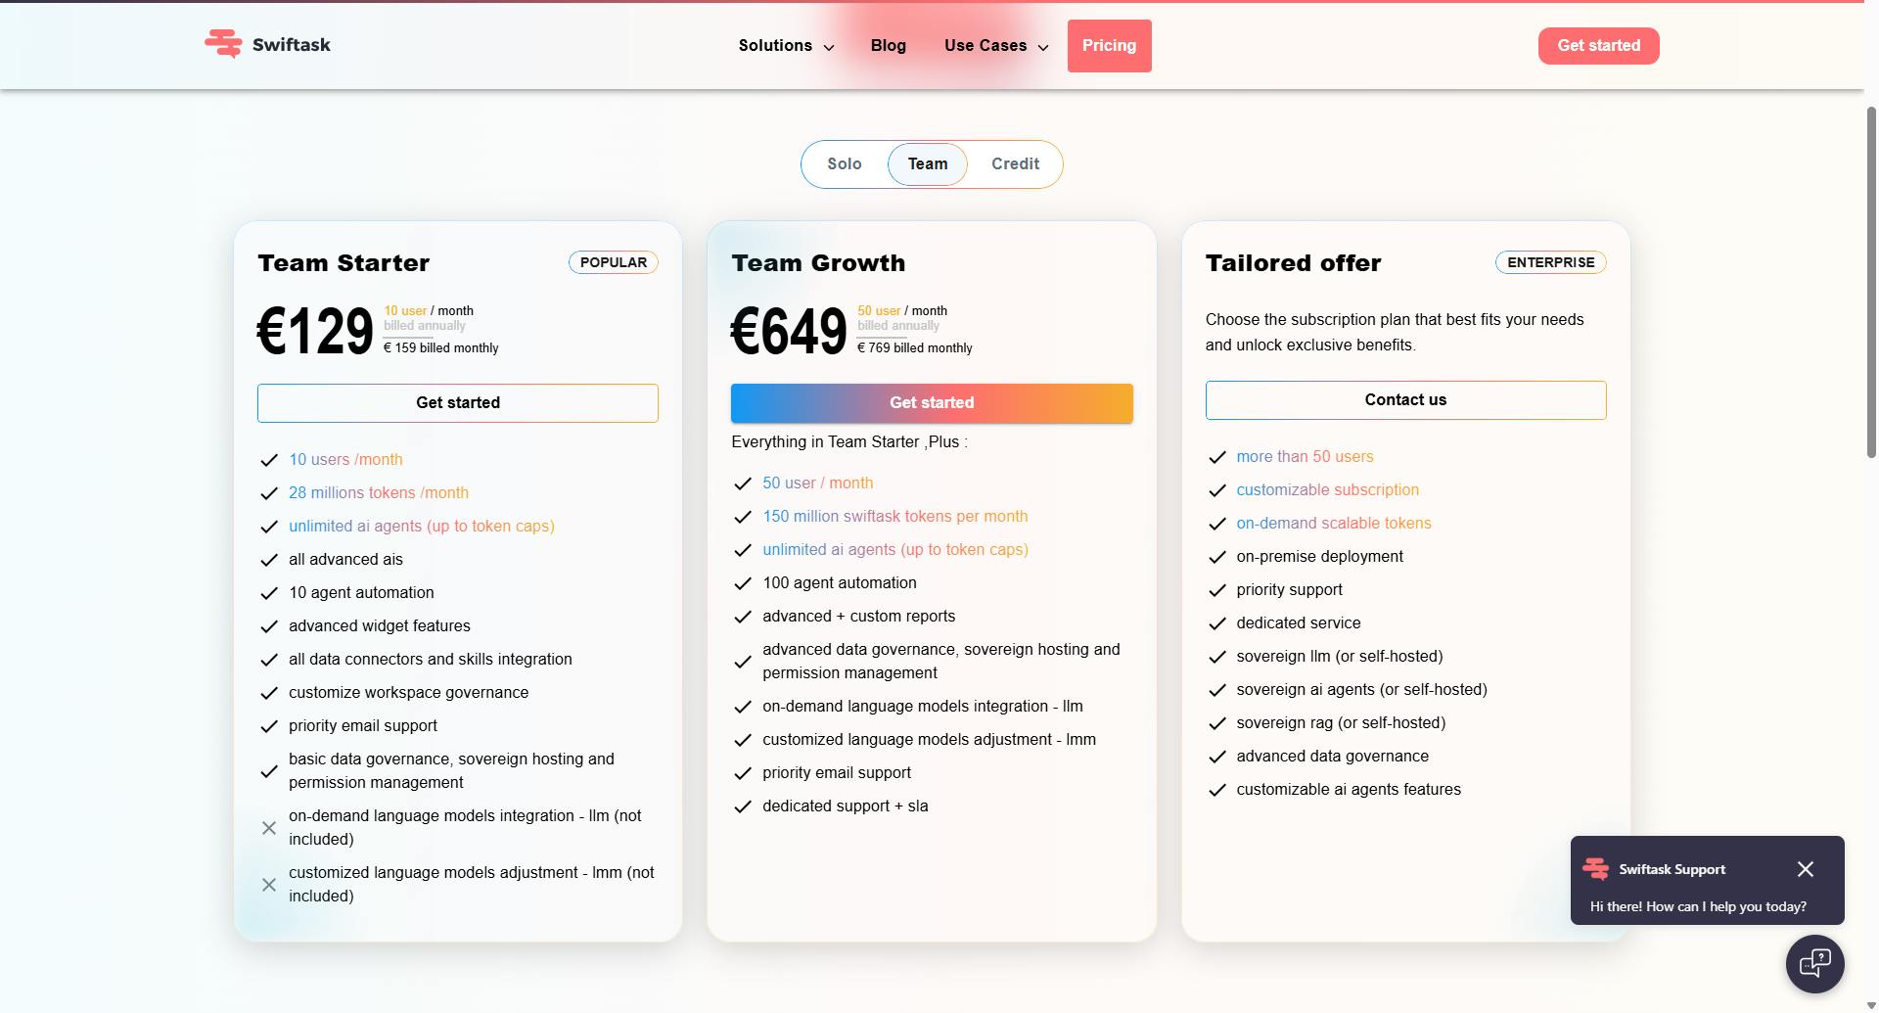Click Contact us in the Tailored offer card
1879x1013 pixels.
(x=1405, y=399)
